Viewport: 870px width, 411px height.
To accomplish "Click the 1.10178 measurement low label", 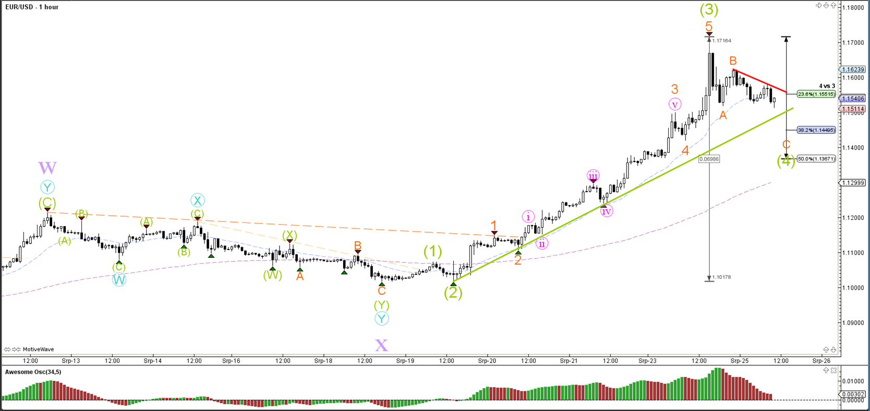I will click(x=722, y=277).
